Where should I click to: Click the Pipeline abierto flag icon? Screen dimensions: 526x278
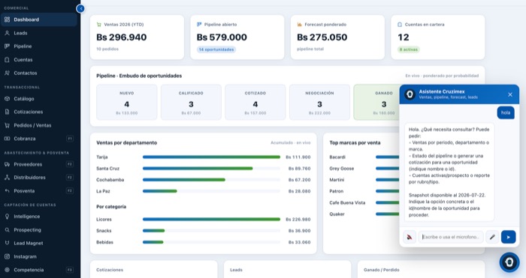tap(199, 25)
